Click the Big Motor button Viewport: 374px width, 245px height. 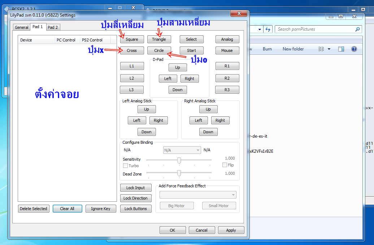[177, 206]
